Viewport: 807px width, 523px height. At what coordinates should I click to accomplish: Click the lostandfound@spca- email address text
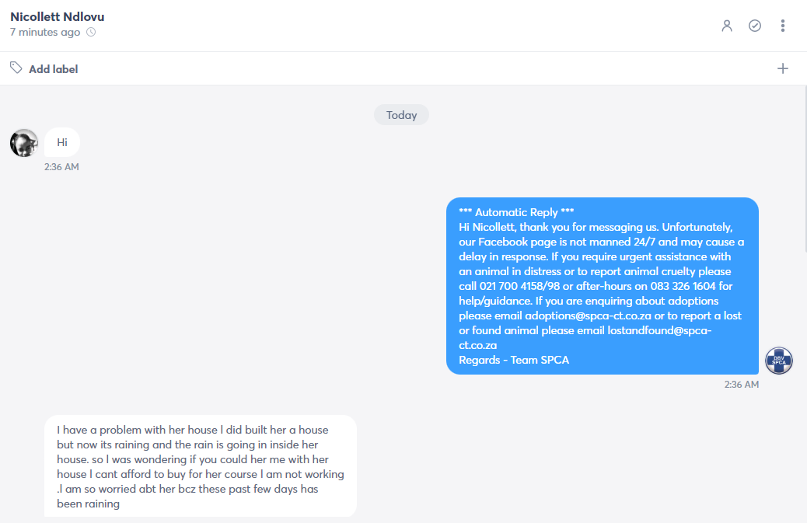click(659, 331)
